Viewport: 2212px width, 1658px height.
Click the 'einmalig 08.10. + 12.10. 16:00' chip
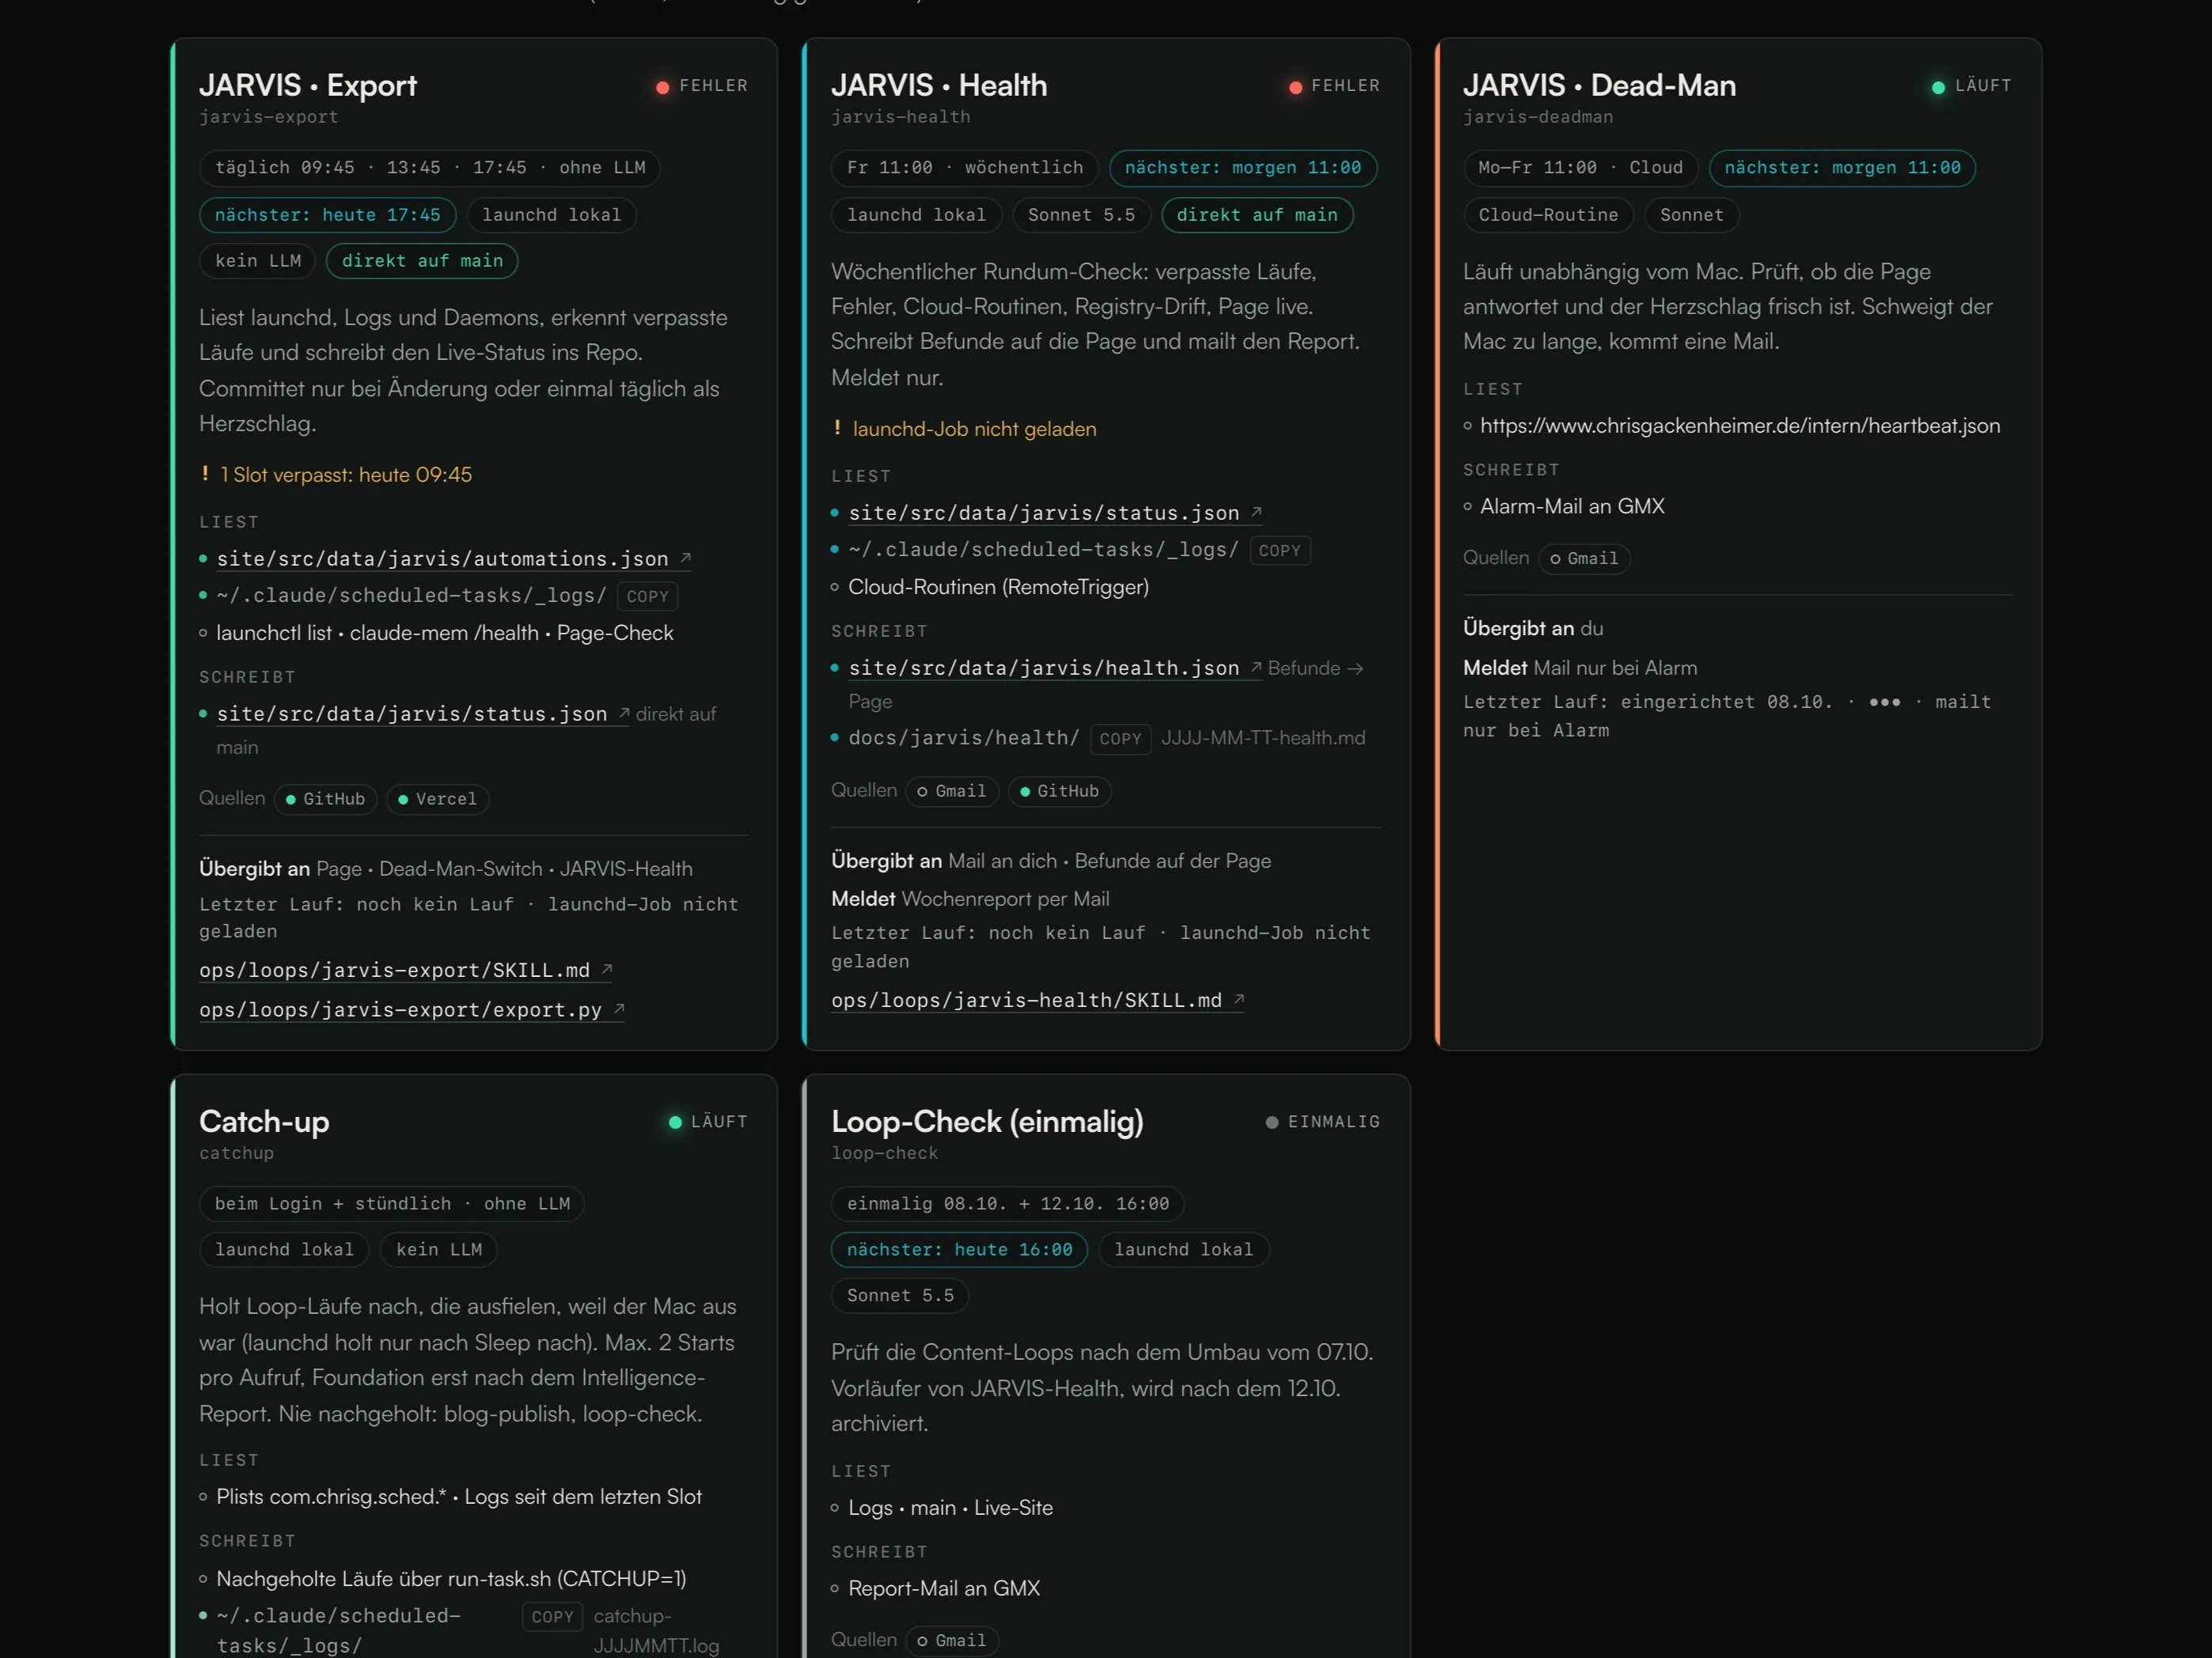click(1007, 1203)
